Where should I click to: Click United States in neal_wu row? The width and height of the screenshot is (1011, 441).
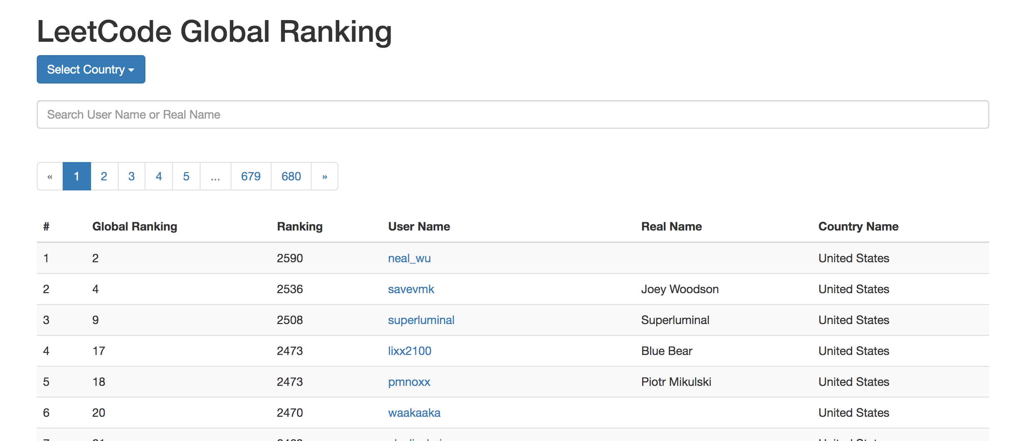click(x=854, y=258)
